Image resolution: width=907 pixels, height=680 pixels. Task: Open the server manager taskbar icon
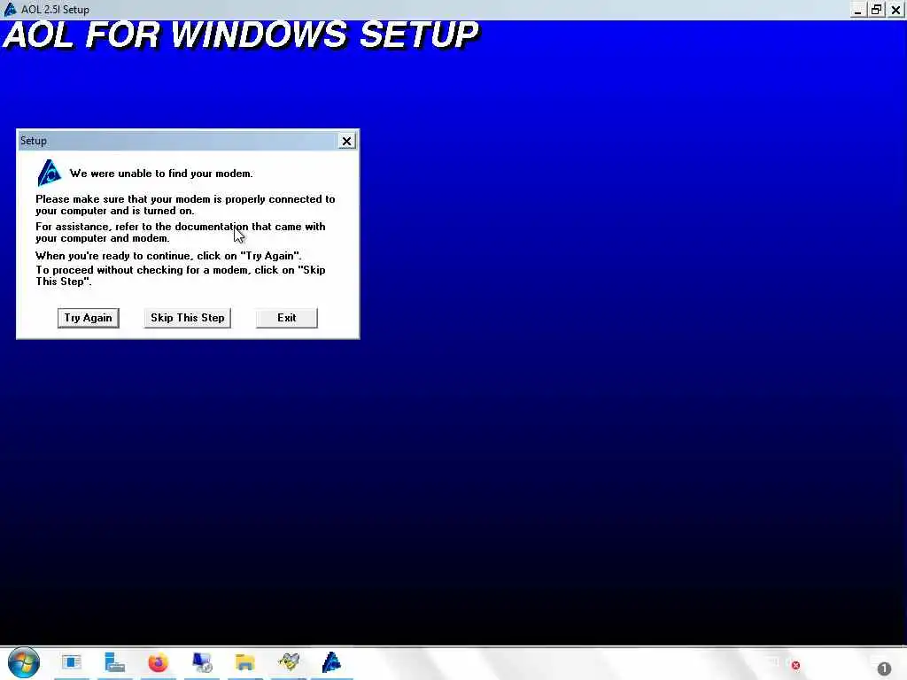(x=114, y=662)
